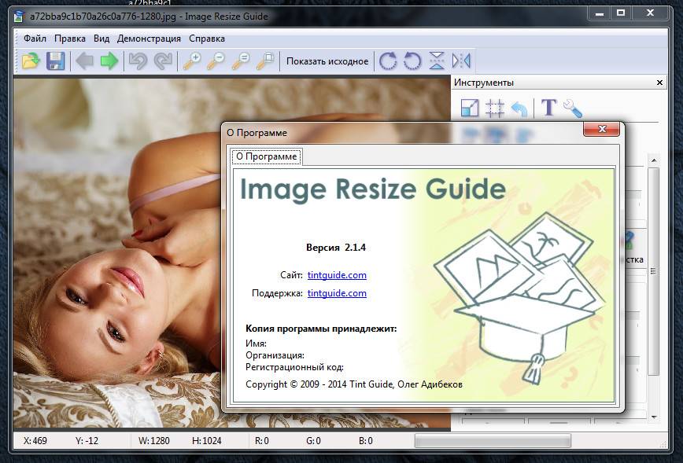Rotate image counterclockwise
Viewport: 683px width, 463px height.
412,61
